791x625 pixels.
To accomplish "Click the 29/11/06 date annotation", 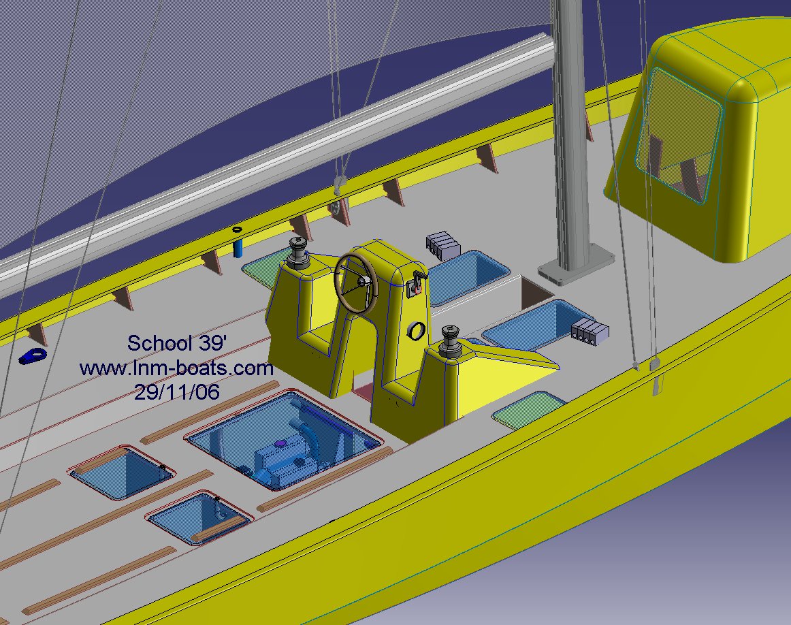I will click(177, 392).
